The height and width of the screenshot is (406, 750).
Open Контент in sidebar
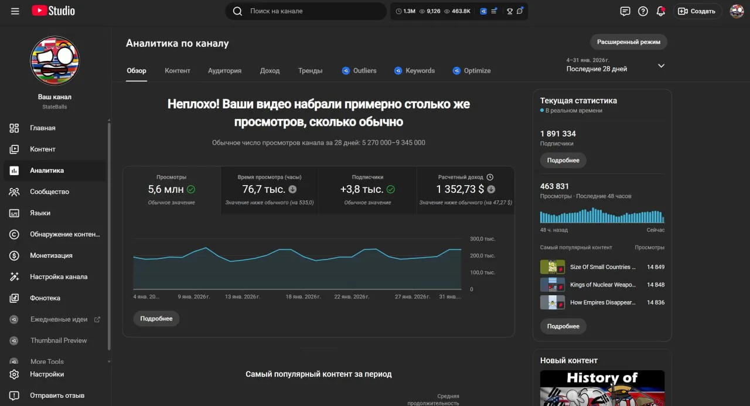[x=55, y=149]
